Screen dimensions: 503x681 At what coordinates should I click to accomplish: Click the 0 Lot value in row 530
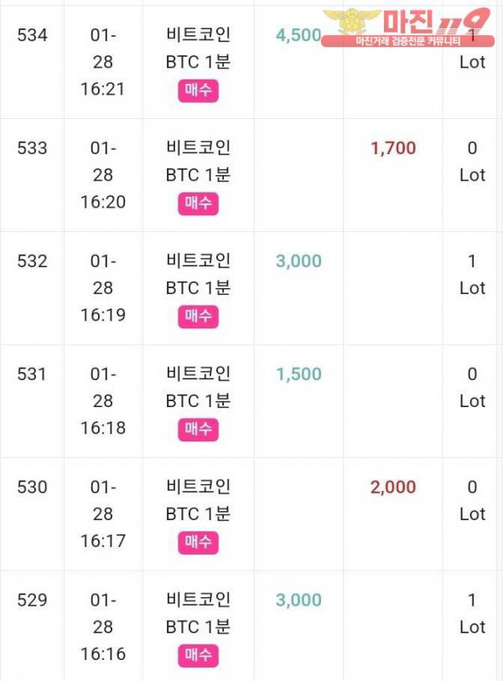[x=472, y=501]
